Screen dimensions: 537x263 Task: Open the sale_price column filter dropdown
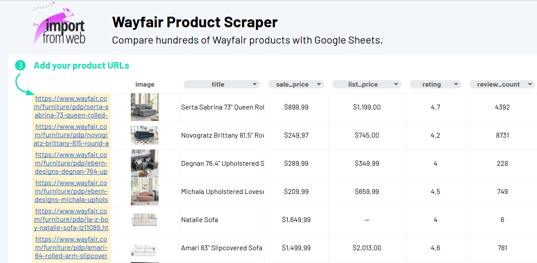tap(319, 84)
